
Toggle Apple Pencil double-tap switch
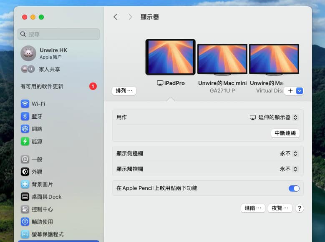294,188
